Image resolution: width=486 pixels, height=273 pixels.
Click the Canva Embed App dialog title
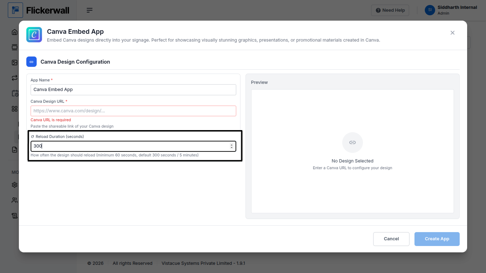tap(75, 32)
